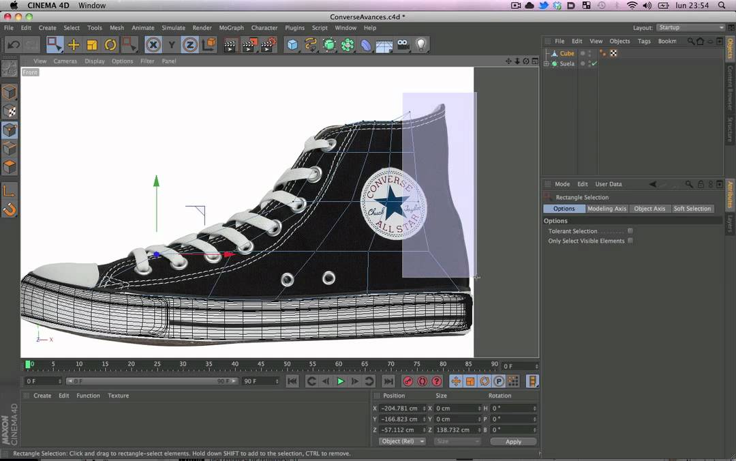
Task: Go to end of animation
Action: click(x=388, y=382)
